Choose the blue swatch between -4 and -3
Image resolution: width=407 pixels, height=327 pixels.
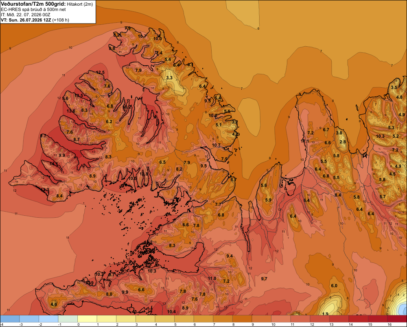(10, 319)
